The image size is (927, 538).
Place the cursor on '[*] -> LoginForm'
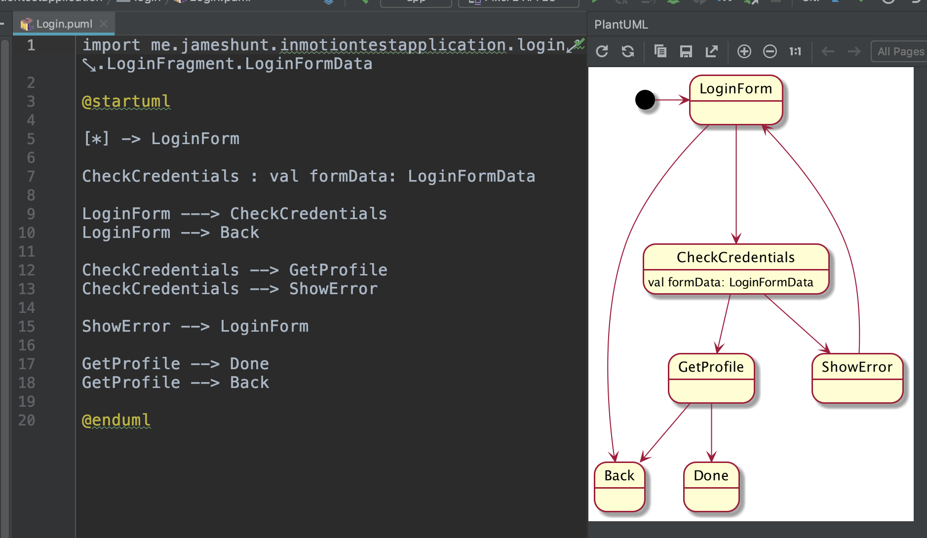[x=161, y=139]
